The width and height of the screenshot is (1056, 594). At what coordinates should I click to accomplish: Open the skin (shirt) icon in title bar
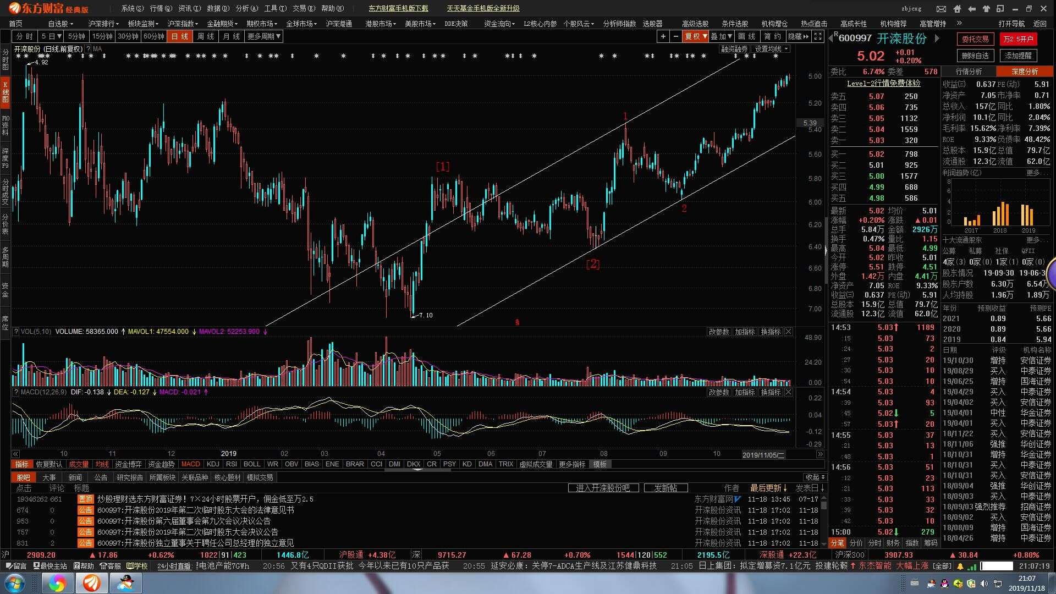pyautogui.click(x=986, y=9)
